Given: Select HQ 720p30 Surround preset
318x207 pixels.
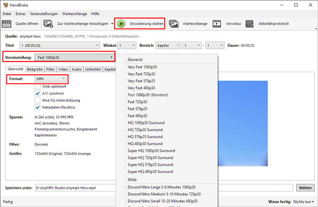Looking at the screenshot, I should pos(145,130).
